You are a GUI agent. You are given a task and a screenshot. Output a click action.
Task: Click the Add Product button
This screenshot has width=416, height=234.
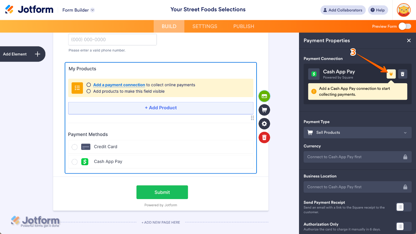click(x=161, y=108)
